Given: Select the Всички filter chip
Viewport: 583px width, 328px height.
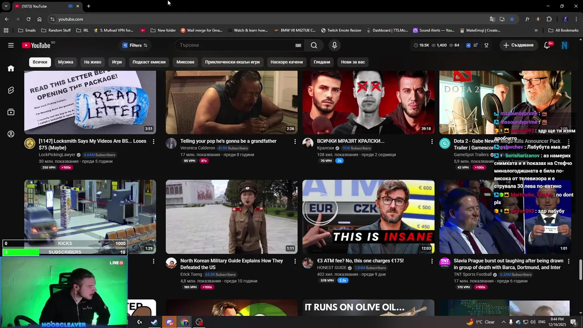Looking at the screenshot, I should [40, 62].
